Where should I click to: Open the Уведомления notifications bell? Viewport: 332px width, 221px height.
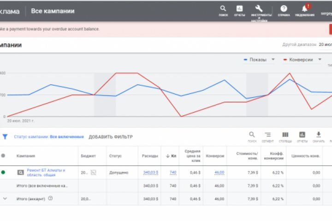304,9
